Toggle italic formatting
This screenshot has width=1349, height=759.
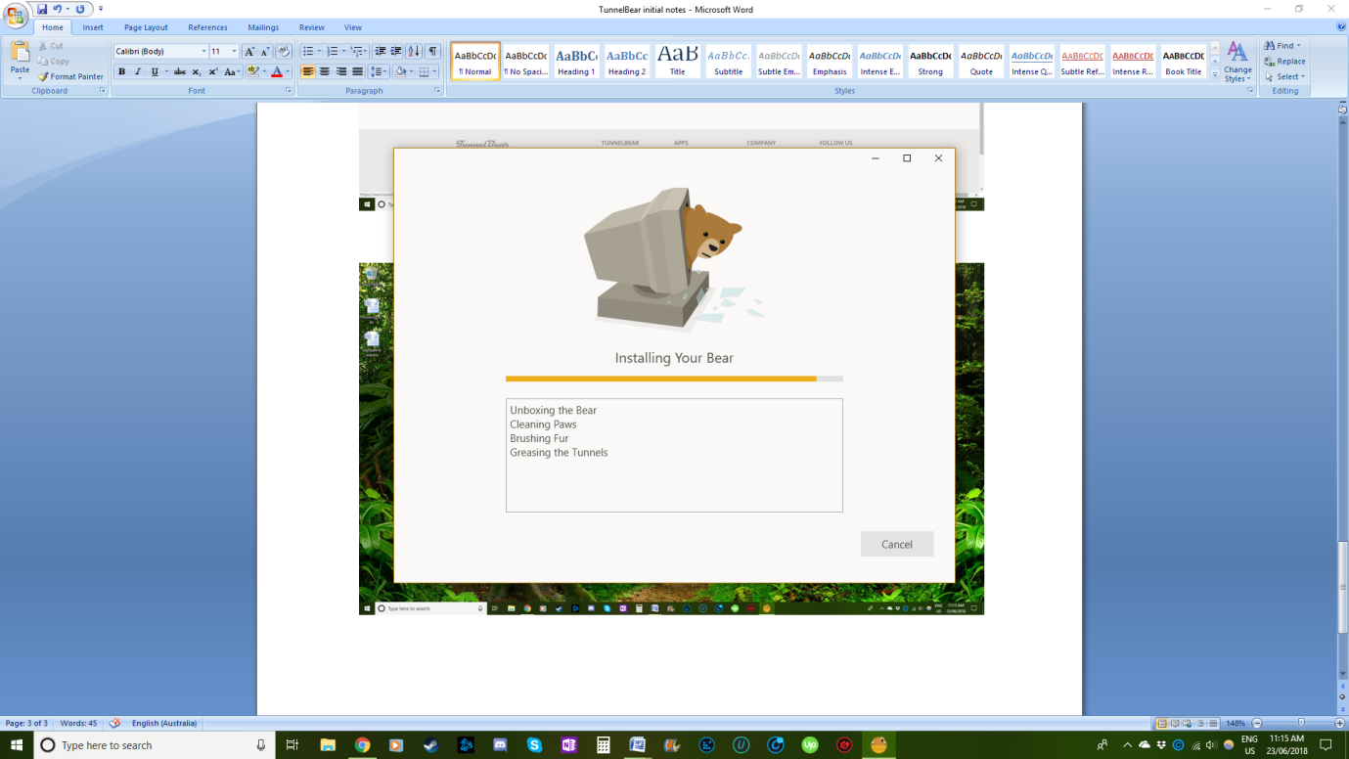[137, 71]
